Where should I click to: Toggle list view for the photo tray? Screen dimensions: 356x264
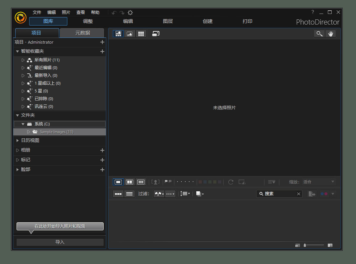129,194
